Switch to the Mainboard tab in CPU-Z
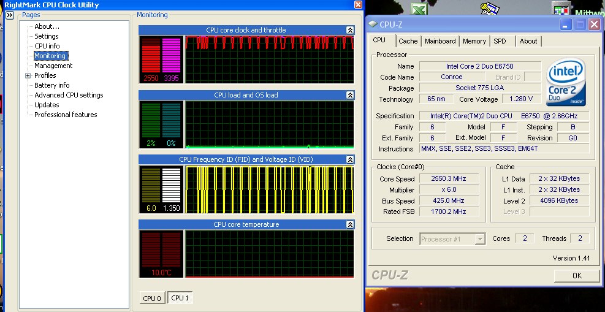This screenshot has height=312, width=605. click(440, 41)
